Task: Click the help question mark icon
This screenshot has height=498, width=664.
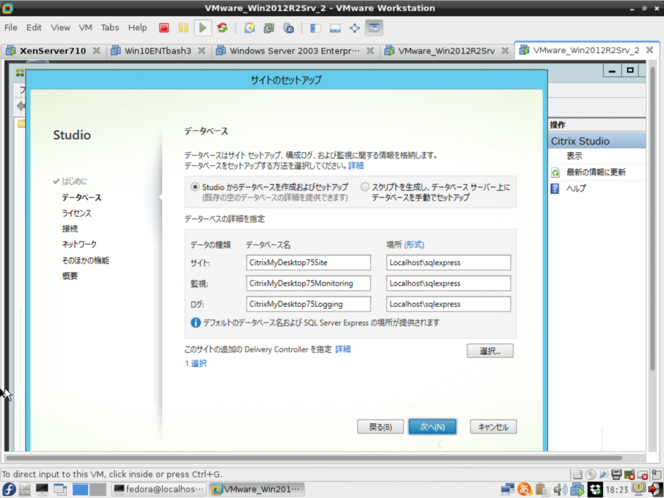Action: point(555,189)
